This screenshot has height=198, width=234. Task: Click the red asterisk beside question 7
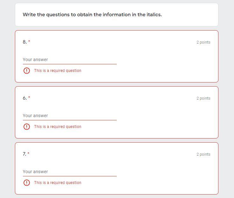coord(29,153)
